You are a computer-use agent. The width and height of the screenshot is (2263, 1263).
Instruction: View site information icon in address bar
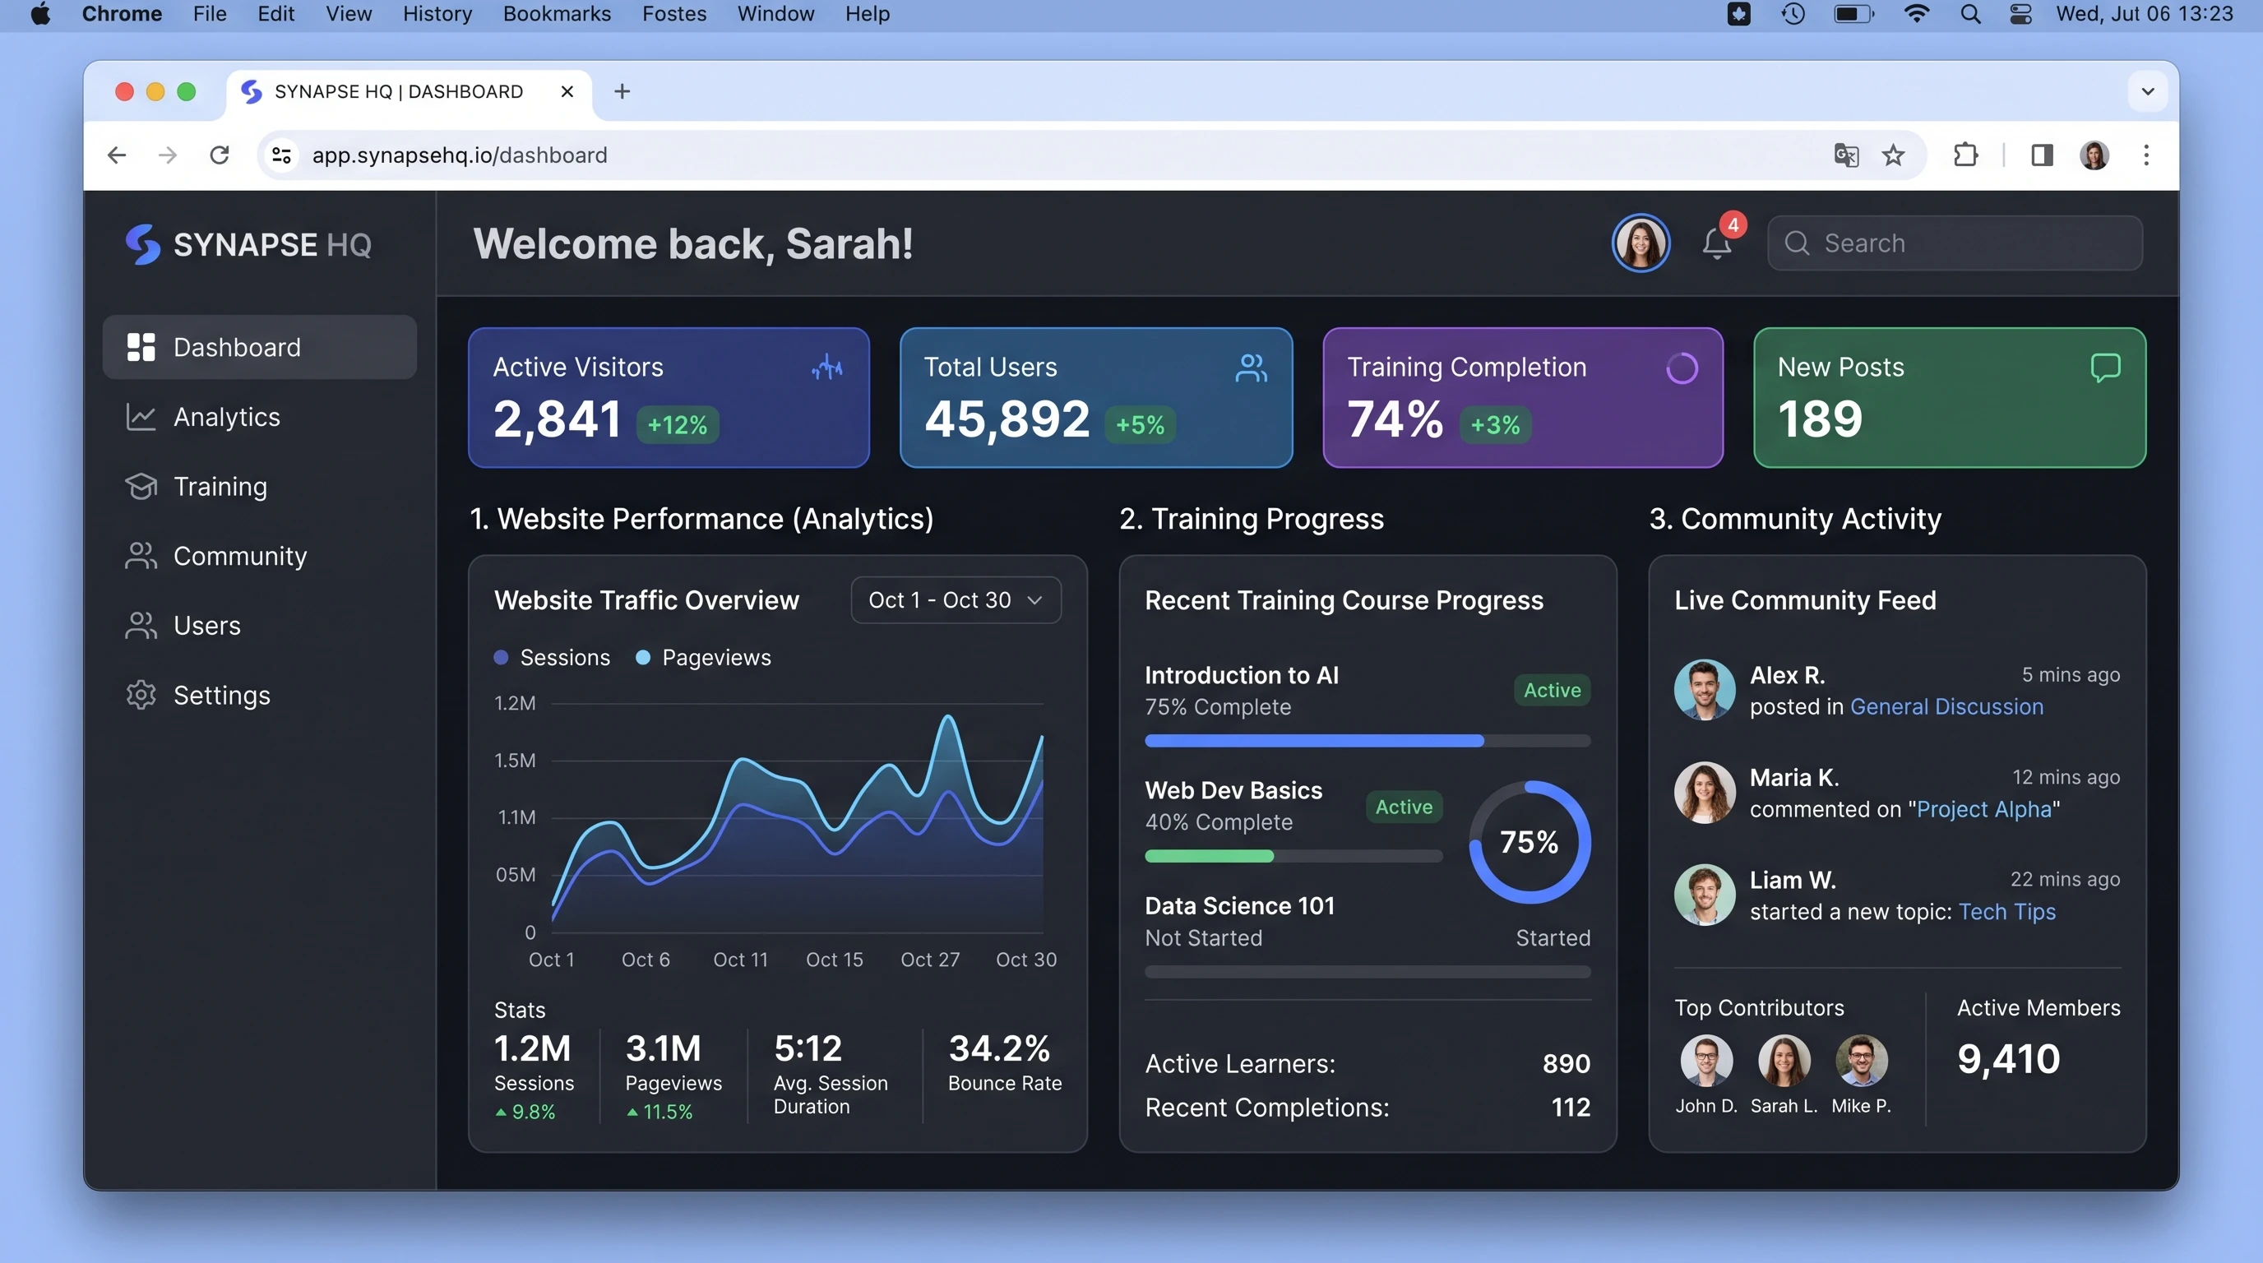281,155
